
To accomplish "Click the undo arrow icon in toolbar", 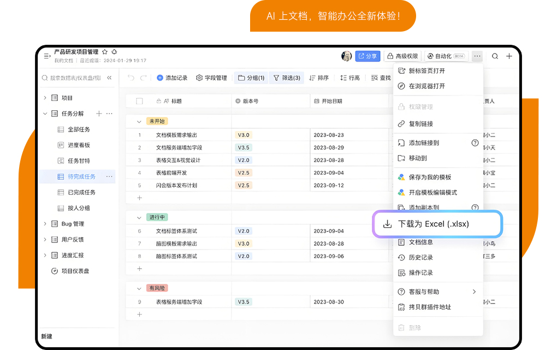I will pyautogui.click(x=131, y=78).
